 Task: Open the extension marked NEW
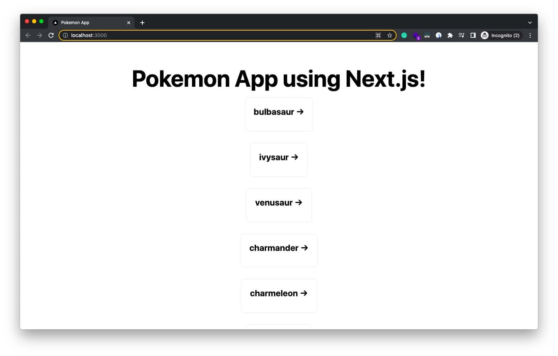click(427, 35)
